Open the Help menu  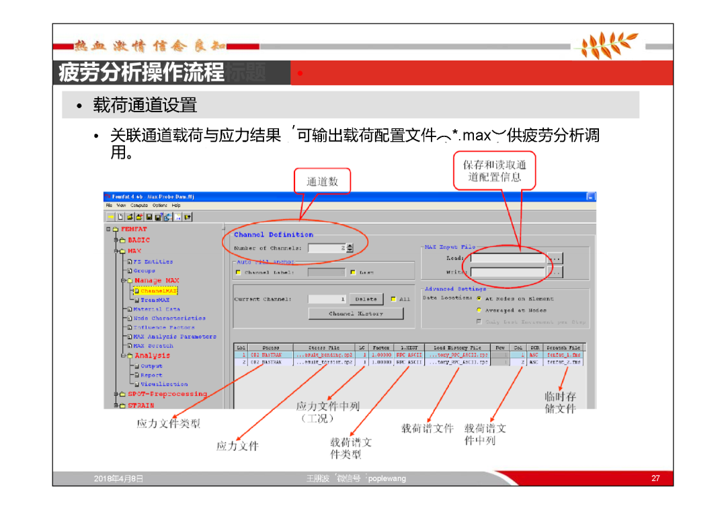click(x=176, y=206)
